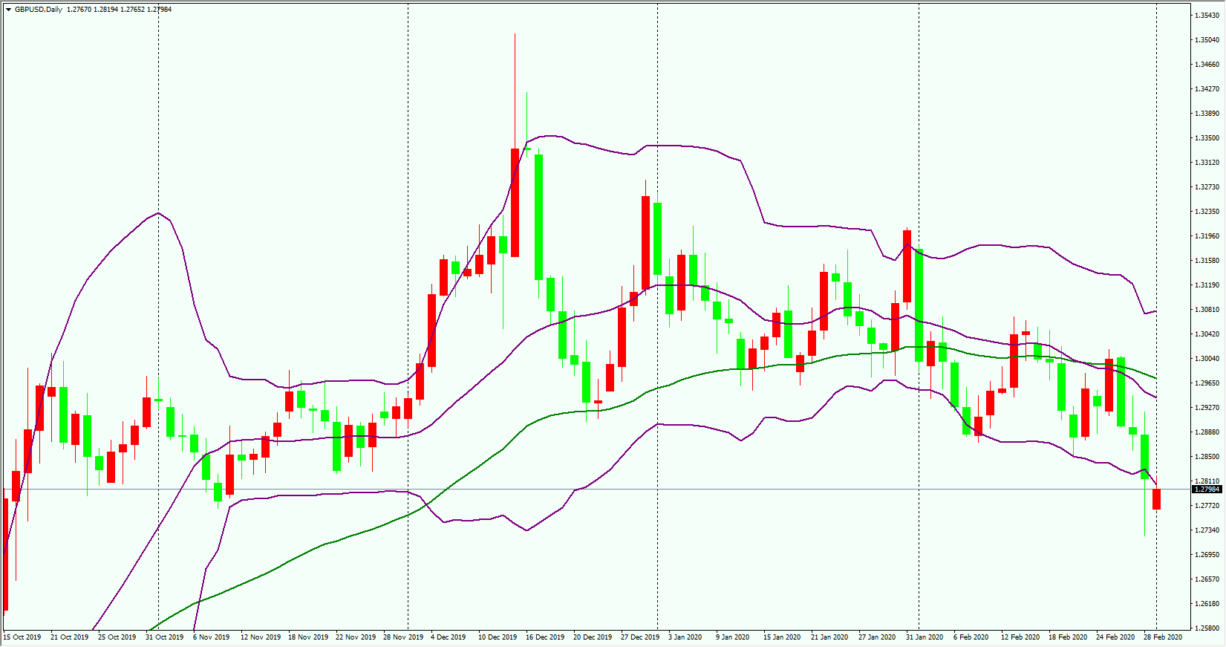Click price level 1.25800 on the axis
The width and height of the screenshot is (1226, 647).
pos(1207,628)
